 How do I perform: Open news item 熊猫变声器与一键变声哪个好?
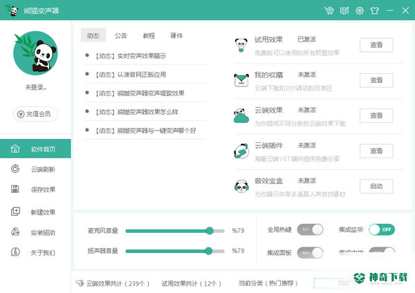click(145, 131)
